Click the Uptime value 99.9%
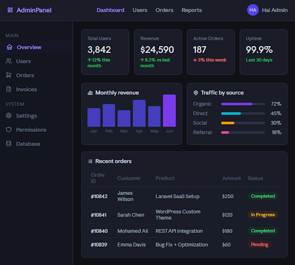 (259, 49)
